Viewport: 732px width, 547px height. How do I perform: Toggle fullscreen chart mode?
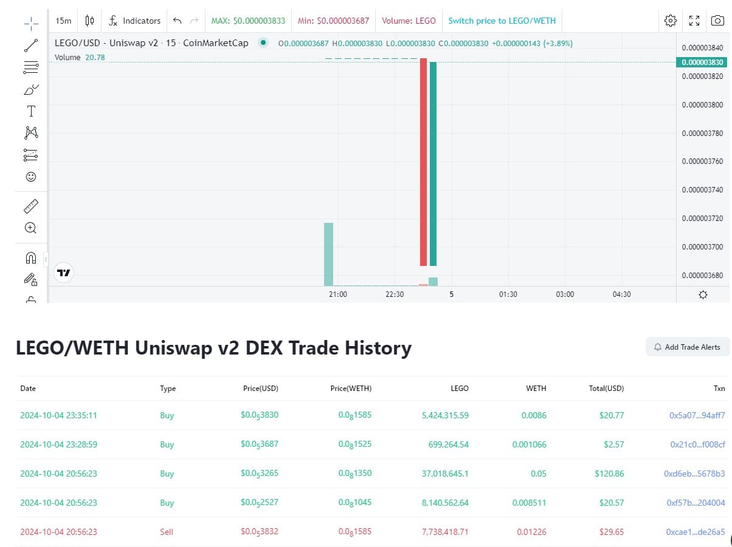[694, 21]
